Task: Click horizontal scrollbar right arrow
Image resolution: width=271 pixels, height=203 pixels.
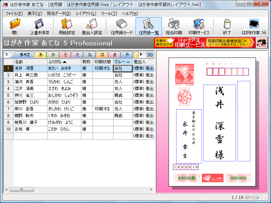Action: click(x=151, y=189)
